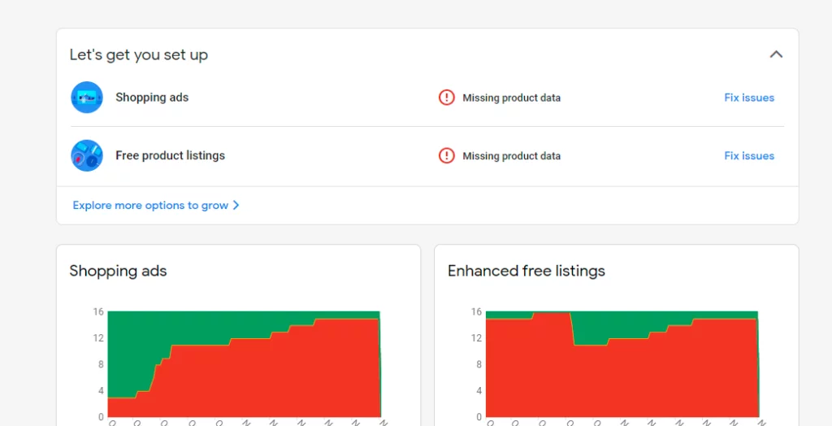Click the red area in Enhanced free listings chart
This screenshot has height=426, width=832.
(x=617, y=382)
